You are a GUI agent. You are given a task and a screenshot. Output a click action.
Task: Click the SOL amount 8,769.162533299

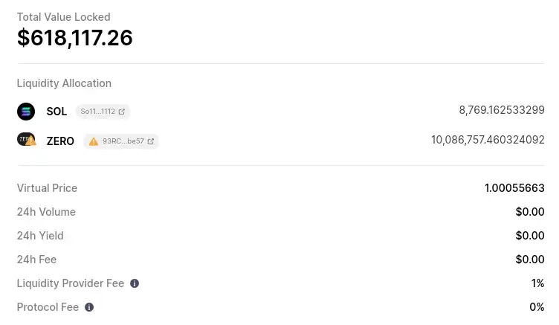pyautogui.click(x=502, y=110)
